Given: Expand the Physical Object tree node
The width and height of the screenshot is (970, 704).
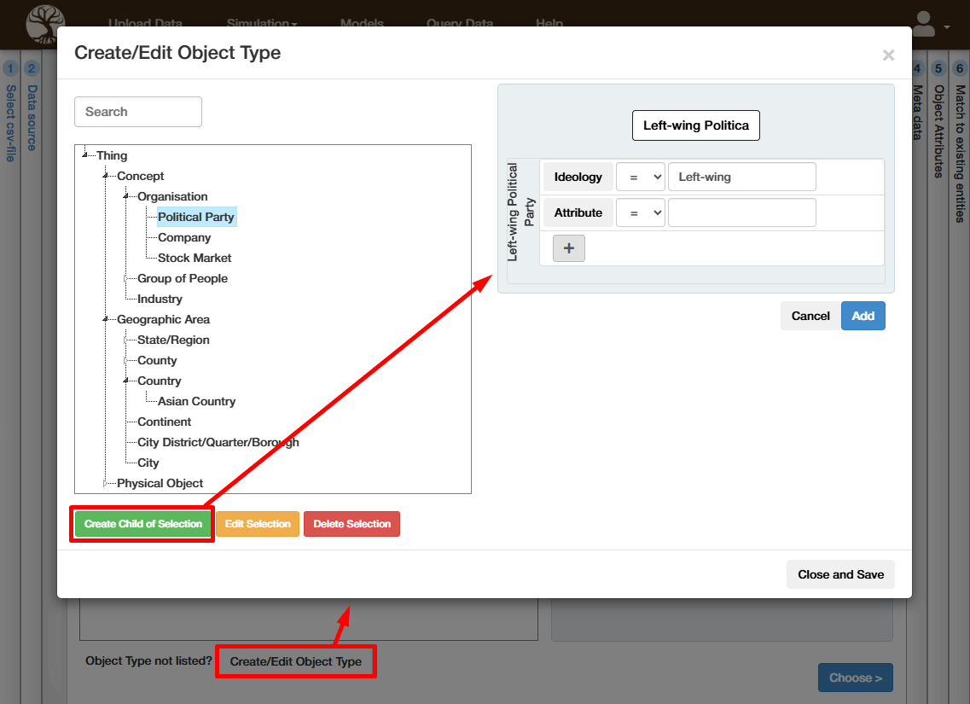Looking at the screenshot, I should click(106, 483).
